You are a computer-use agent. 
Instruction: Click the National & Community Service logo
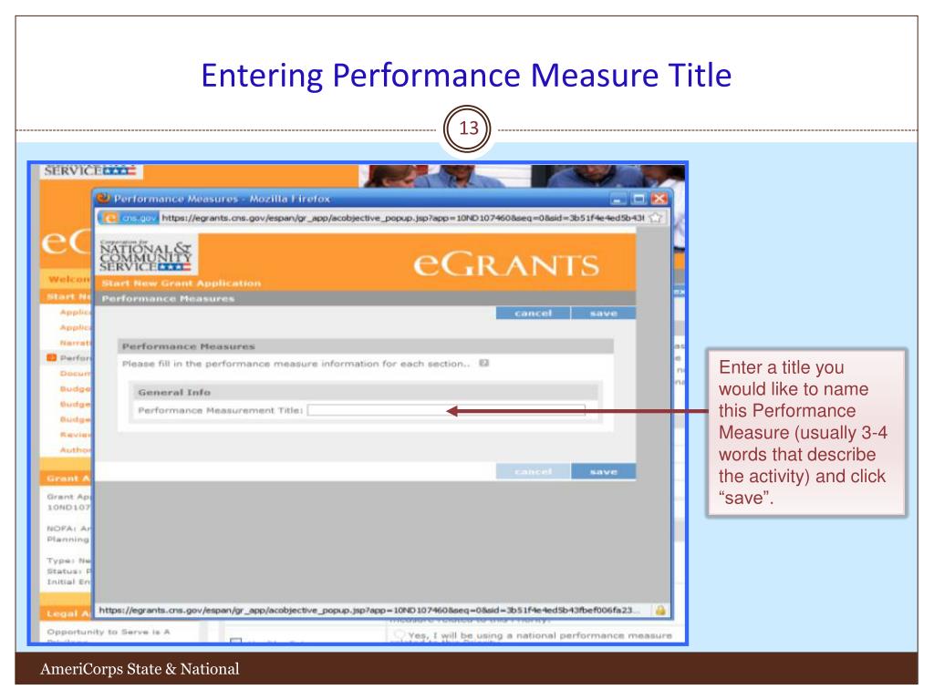pos(146,256)
